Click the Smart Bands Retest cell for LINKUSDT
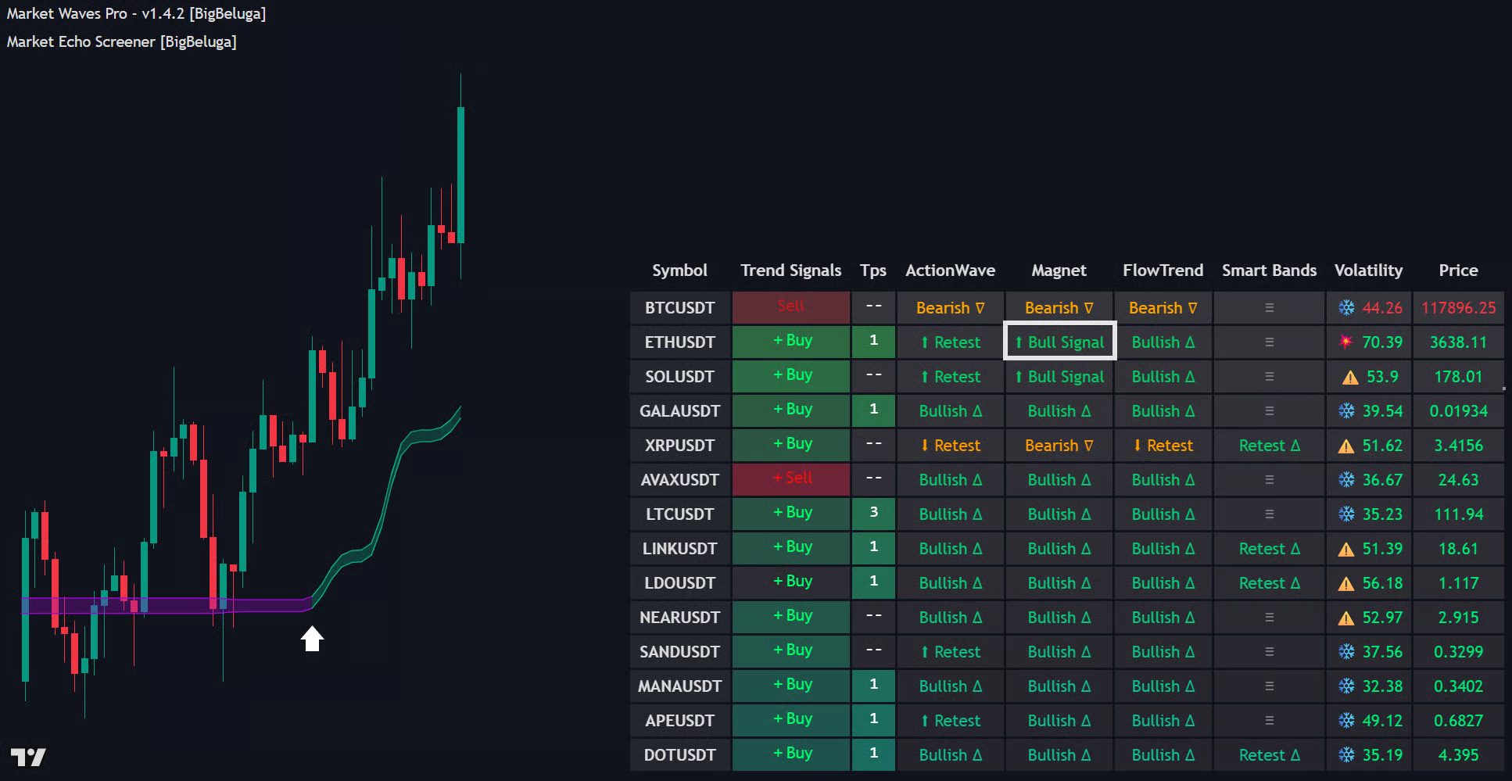 click(x=1269, y=549)
